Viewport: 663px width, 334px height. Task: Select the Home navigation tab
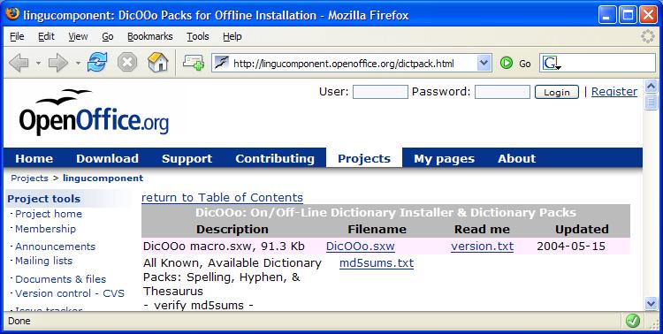(34, 158)
